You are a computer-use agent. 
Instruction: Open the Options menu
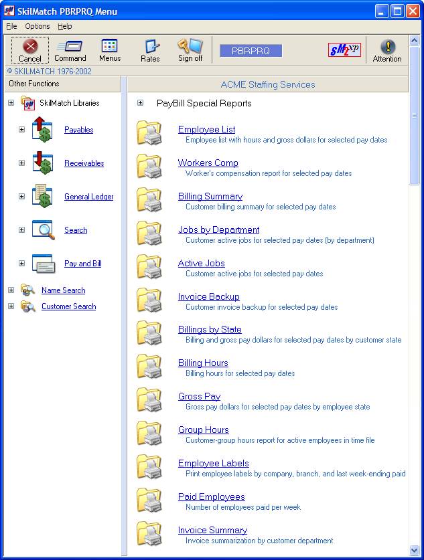point(38,26)
